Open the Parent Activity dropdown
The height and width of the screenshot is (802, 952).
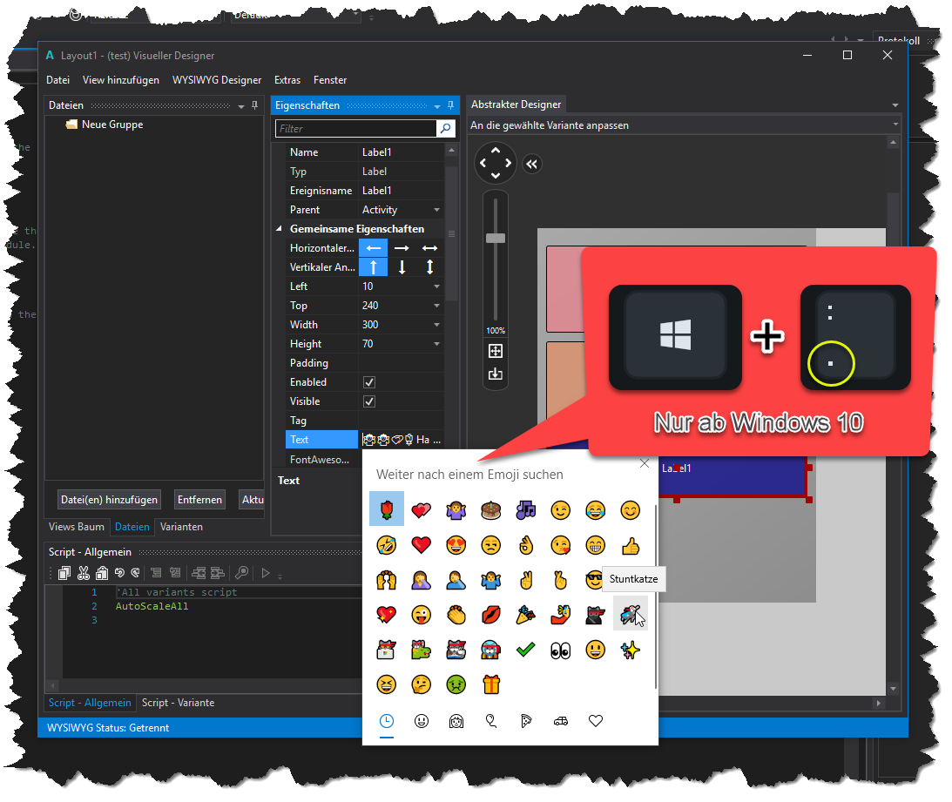436,210
